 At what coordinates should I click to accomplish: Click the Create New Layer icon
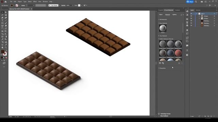coord(211,116)
